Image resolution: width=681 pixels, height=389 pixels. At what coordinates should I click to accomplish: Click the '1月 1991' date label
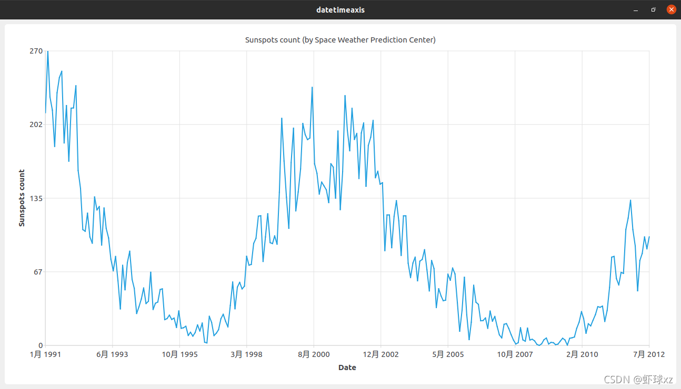click(x=45, y=354)
